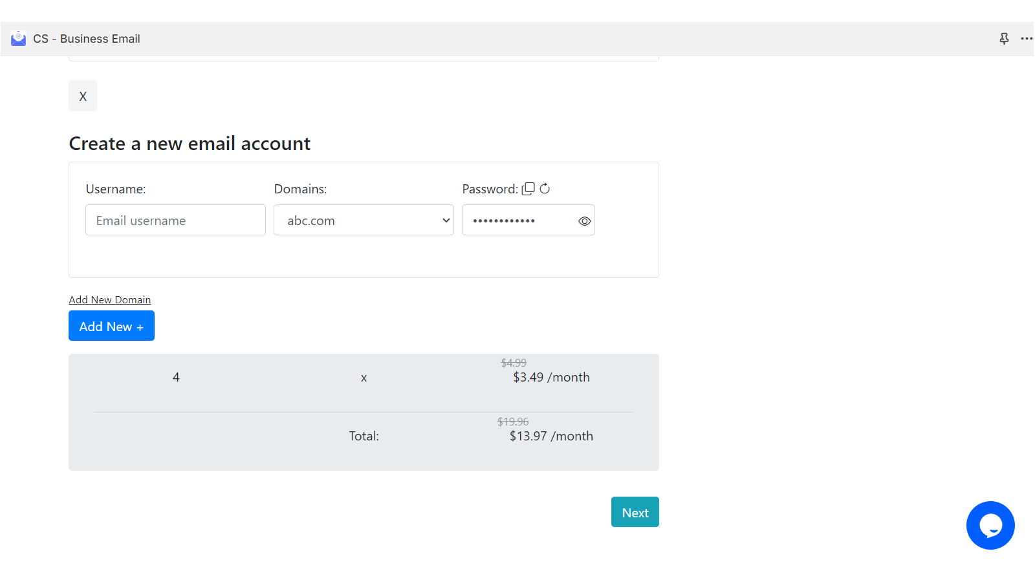Open the chat support bubble
The width and height of the screenshot is (1035, 582).
pyautogui.click(x=990, y=525)
